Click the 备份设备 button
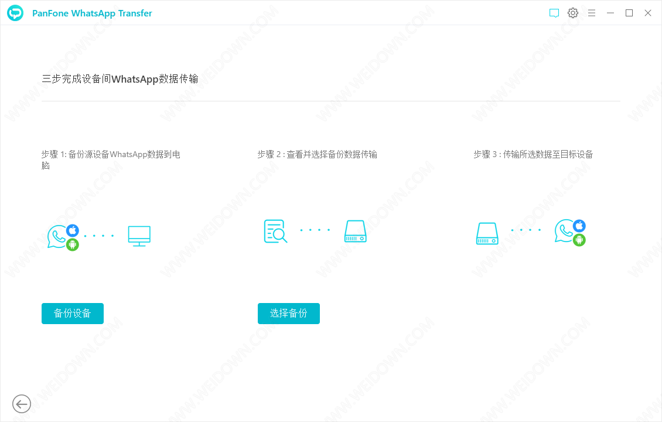The height and width of the screenshot is (422, 662). (73, 314)
